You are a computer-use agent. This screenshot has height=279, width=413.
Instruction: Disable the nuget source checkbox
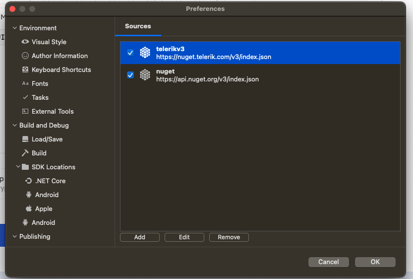(x=130, y=75)
